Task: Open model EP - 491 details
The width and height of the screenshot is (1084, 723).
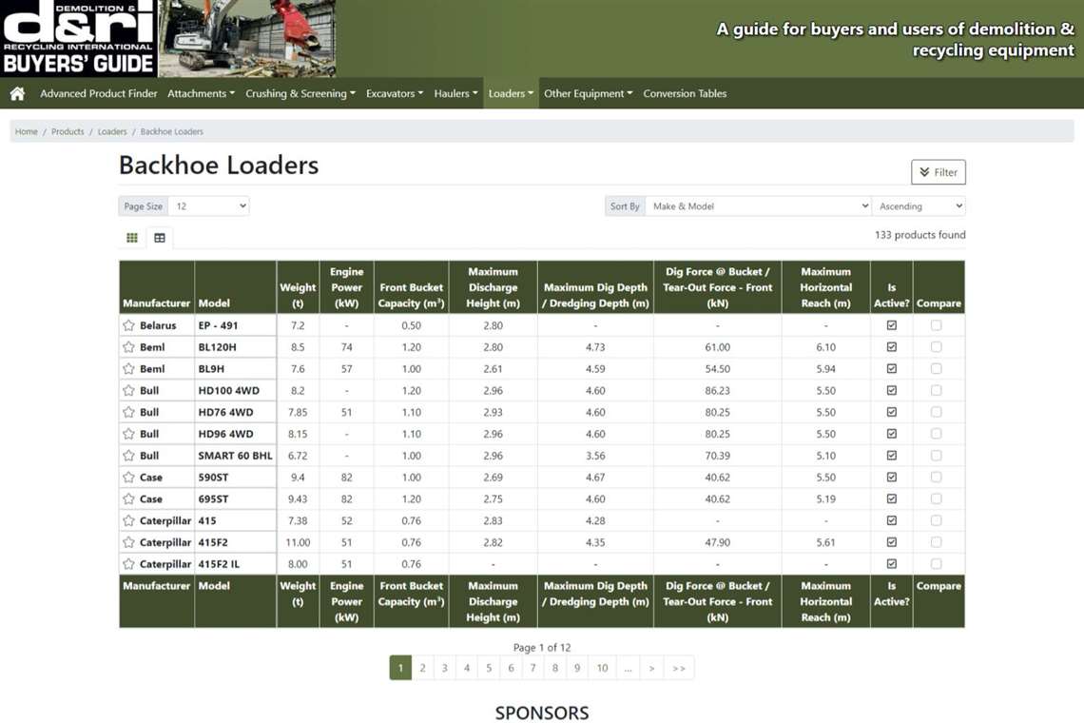Action: point(218,325)
